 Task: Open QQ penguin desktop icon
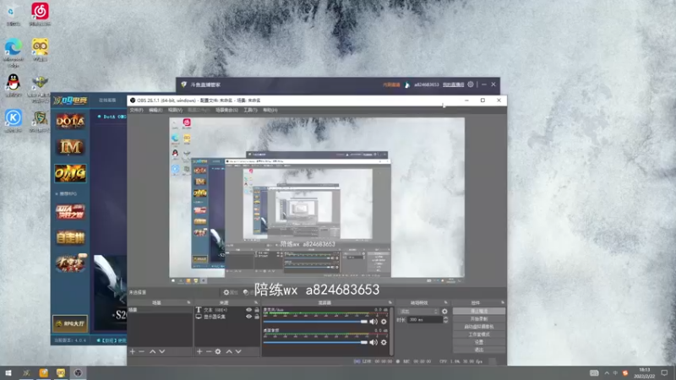(14, 85)
